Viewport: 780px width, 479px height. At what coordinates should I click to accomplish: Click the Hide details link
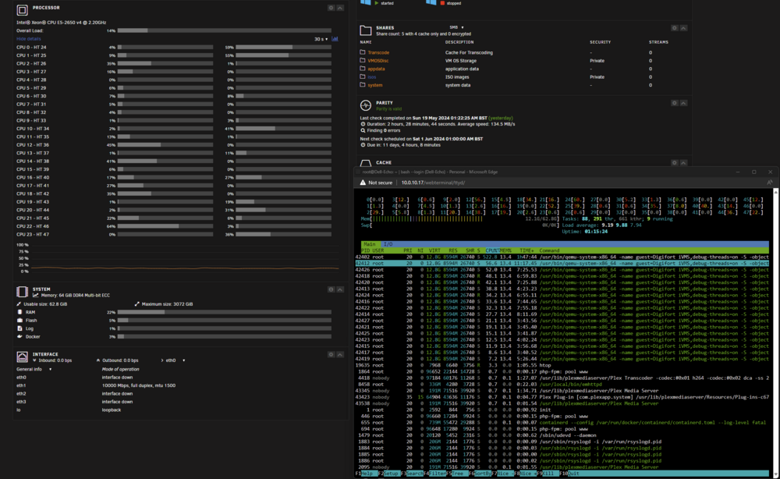(x=28, y=39)
